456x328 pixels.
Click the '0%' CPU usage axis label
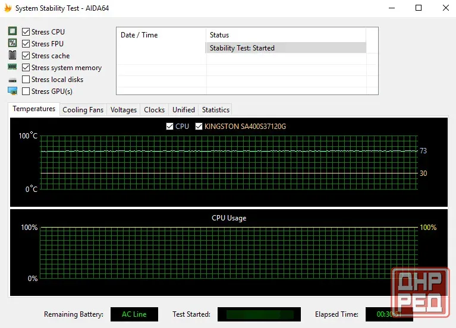tap(33, 279)
